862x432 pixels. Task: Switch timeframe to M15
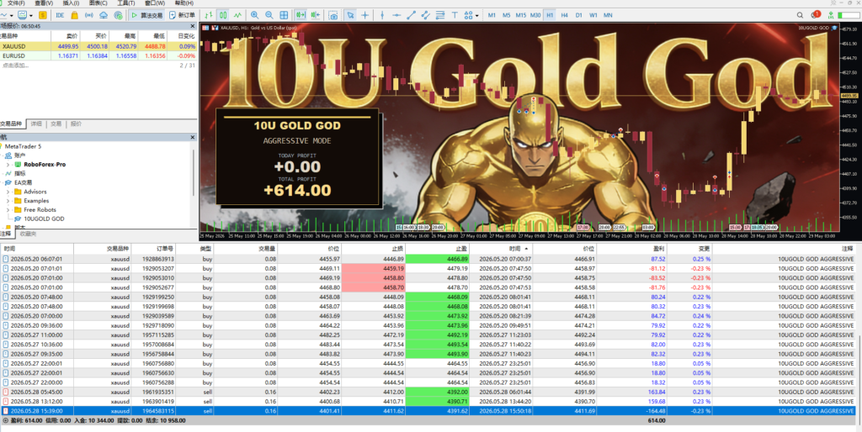520,15
